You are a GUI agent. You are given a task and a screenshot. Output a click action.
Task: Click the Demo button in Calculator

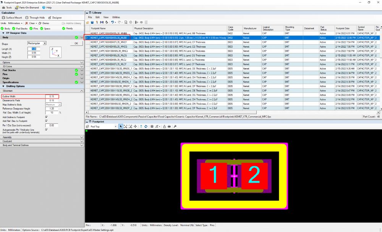pyautogui.click(x=44, y=23)
